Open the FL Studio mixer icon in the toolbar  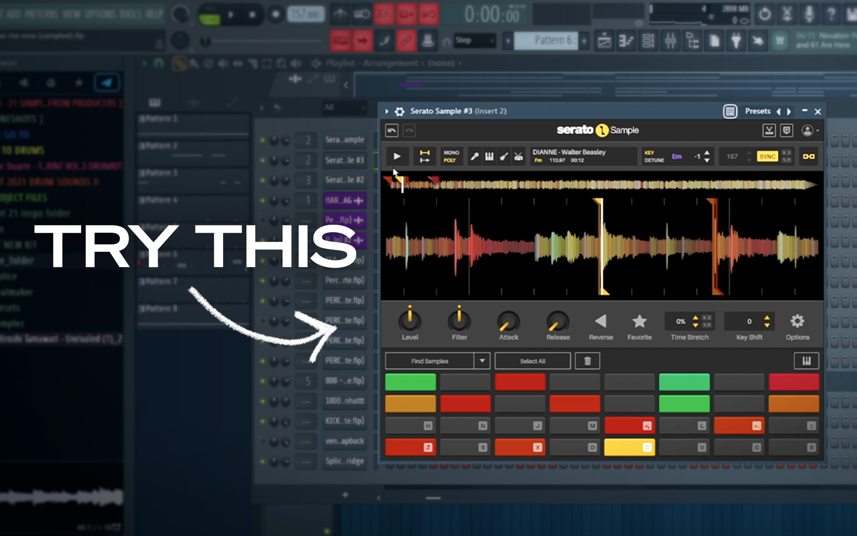point(670,41)
